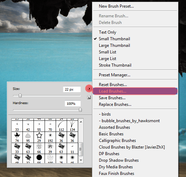
Task: Pick the hard round black brush
Action: click(x=39, y=159)
